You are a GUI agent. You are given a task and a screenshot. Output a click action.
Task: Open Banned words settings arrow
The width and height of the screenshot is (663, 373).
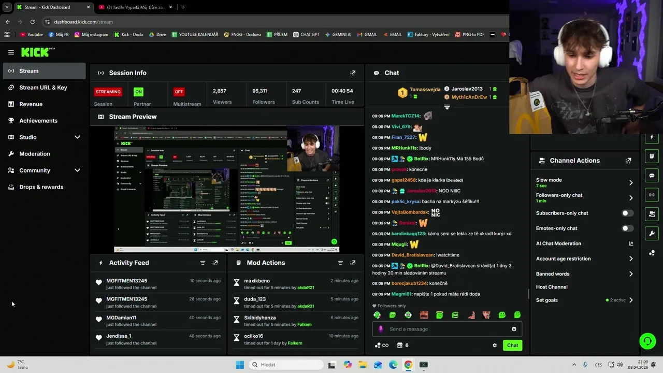click(x=631, y=274)
